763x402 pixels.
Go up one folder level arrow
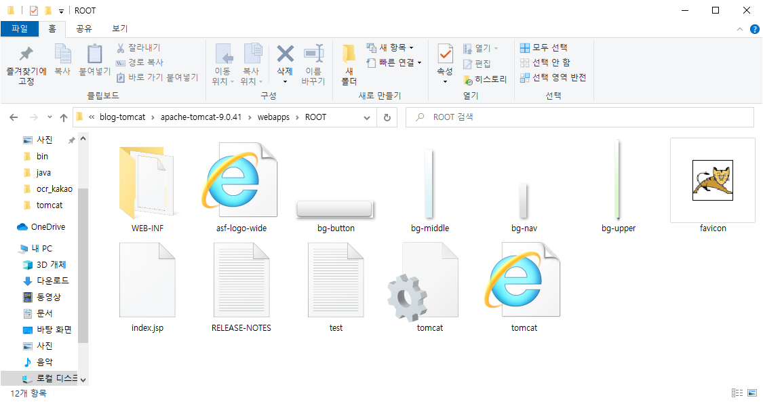click(x=64, y=117)
